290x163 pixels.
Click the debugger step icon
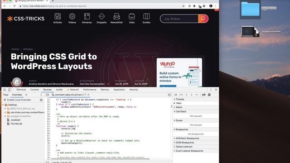pos(197,95)
